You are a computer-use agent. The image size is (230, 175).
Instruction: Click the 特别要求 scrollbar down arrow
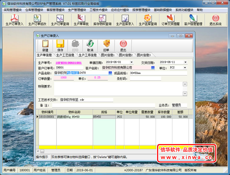(x=185, y=94)
